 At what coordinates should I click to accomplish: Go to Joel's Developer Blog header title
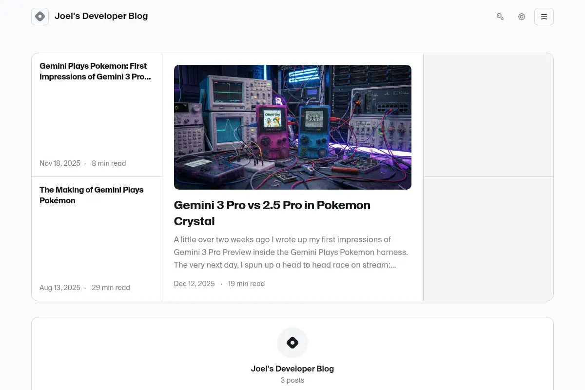(101, 16)
